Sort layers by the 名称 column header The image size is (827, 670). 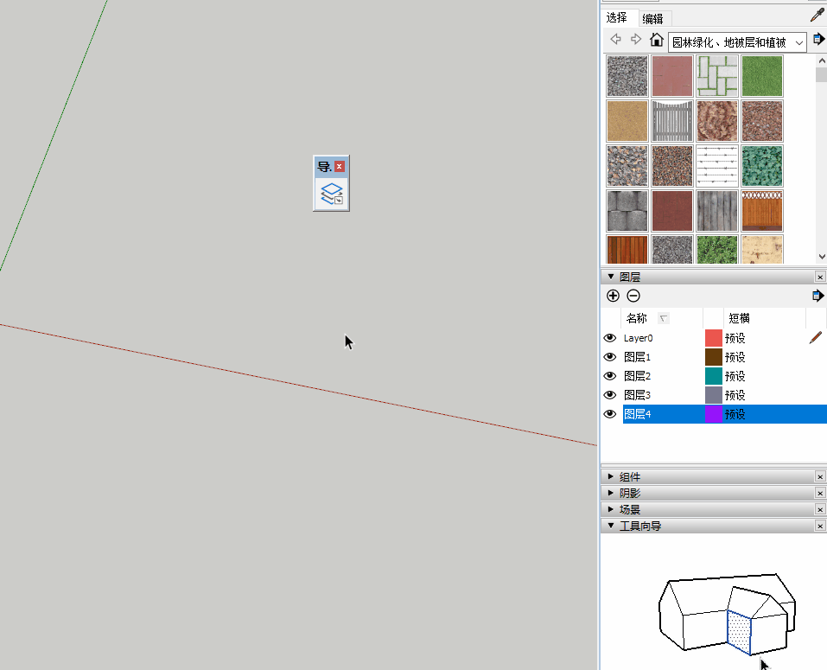point(637,318)
